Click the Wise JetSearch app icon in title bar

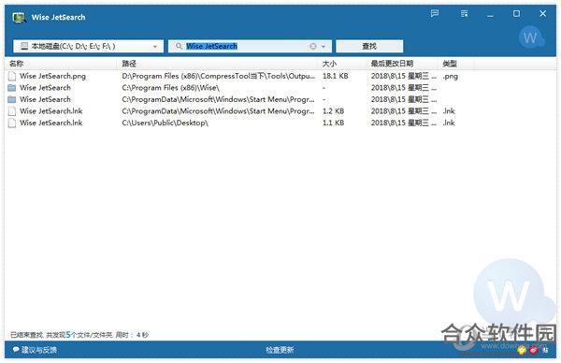click(19, 17)
